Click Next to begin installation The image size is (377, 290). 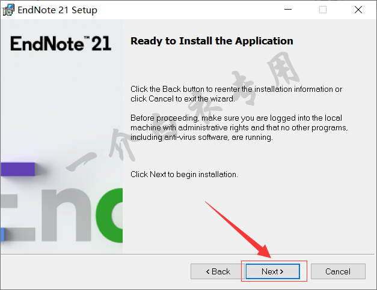coord(272,271)
